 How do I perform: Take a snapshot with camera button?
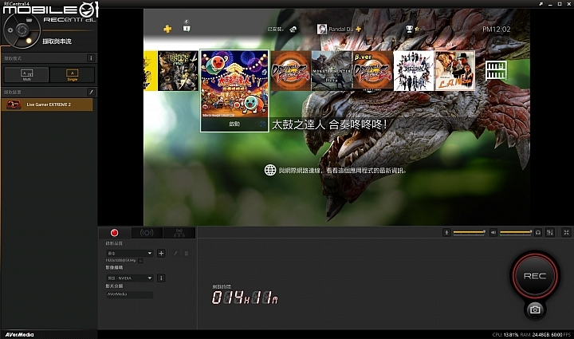[x=535, y=309]
